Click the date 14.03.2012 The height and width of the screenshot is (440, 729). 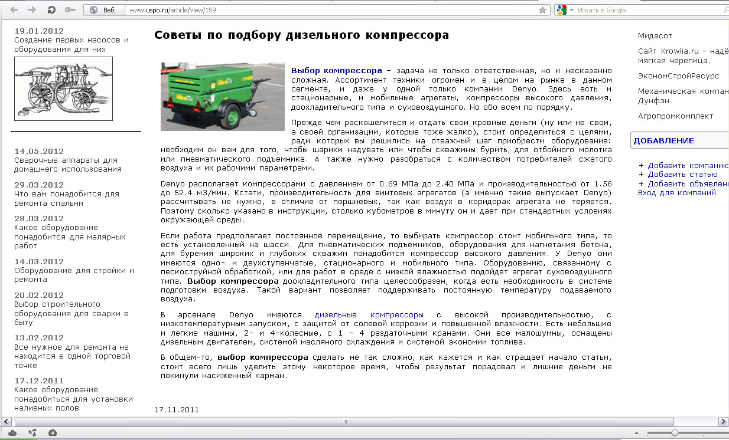(39, 262)
